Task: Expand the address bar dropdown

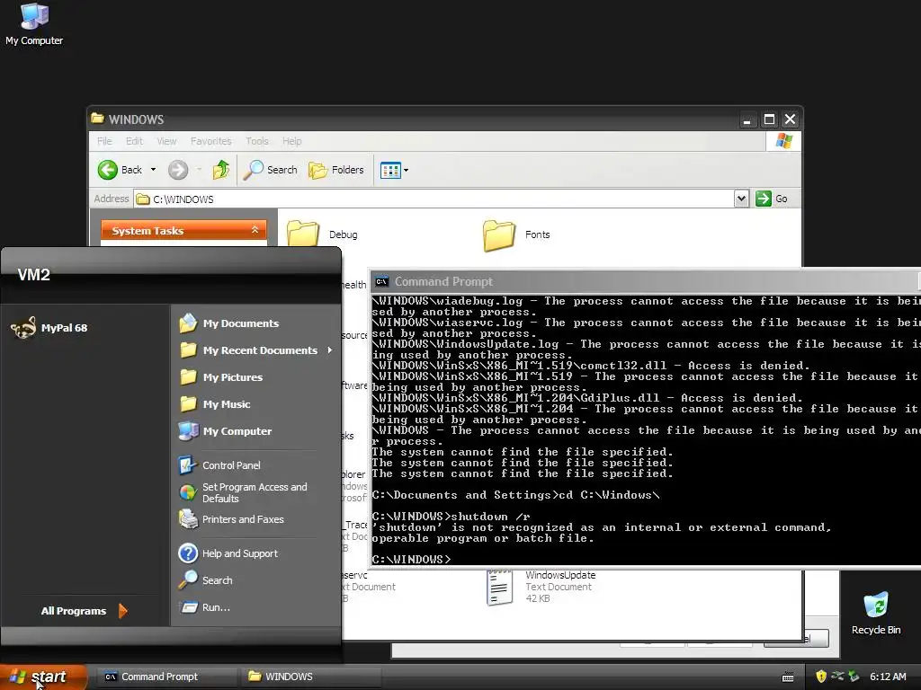Action: (741, 199)
